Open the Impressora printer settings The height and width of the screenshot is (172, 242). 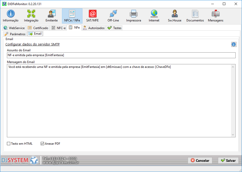[x=133, y=16]
